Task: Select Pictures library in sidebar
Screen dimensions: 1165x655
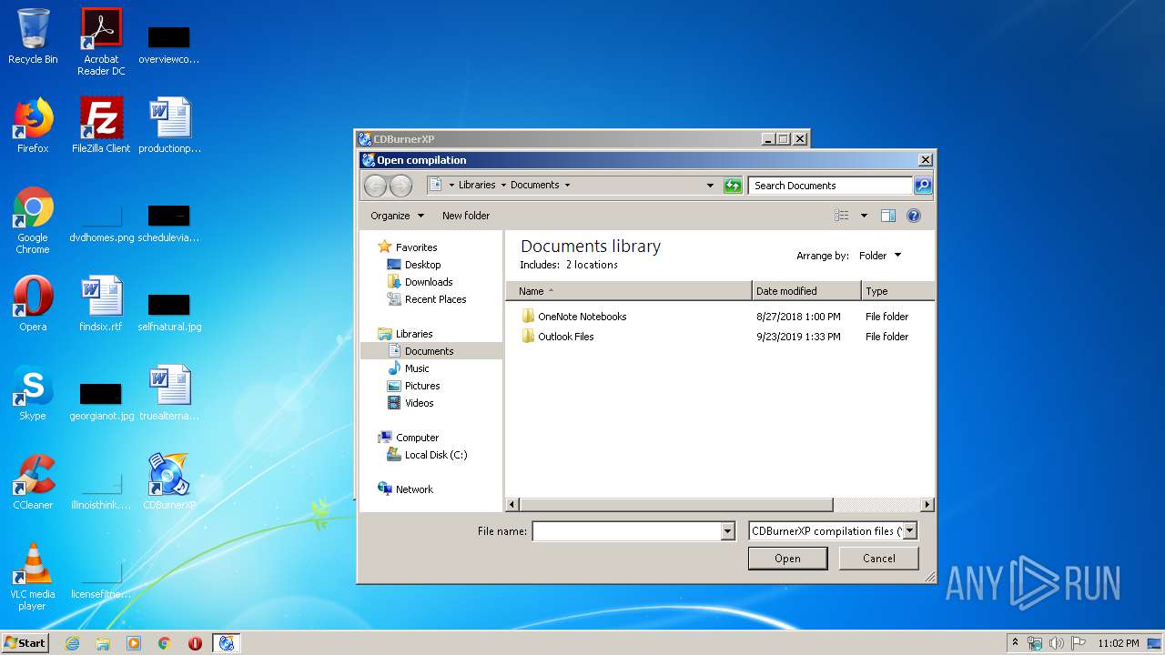Action: pyautogui.click(x=422, y=386)
